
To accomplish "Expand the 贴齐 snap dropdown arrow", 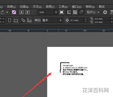I will click(x=98, y=12).
